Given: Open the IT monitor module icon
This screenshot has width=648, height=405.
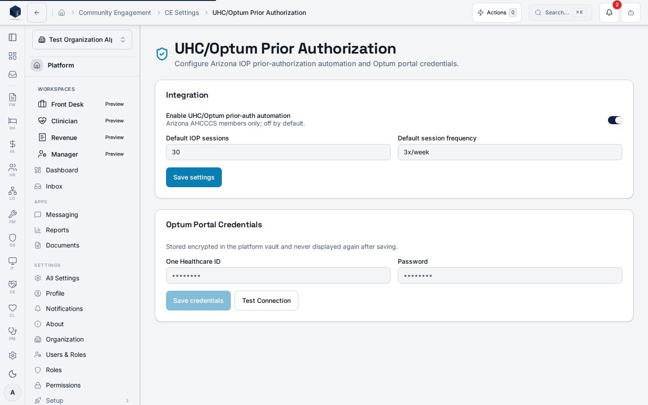Looking at the screenshot, I should tap(13, 263).
